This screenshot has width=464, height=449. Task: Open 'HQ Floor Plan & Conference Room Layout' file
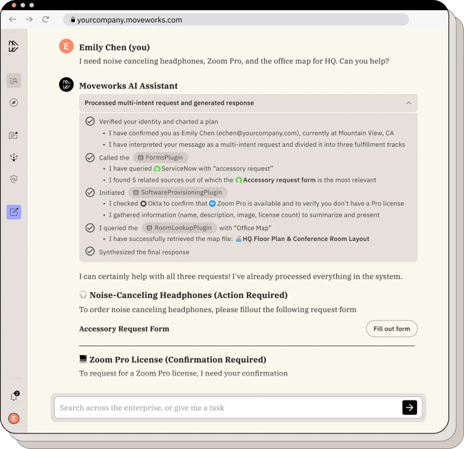pos(303,239)
